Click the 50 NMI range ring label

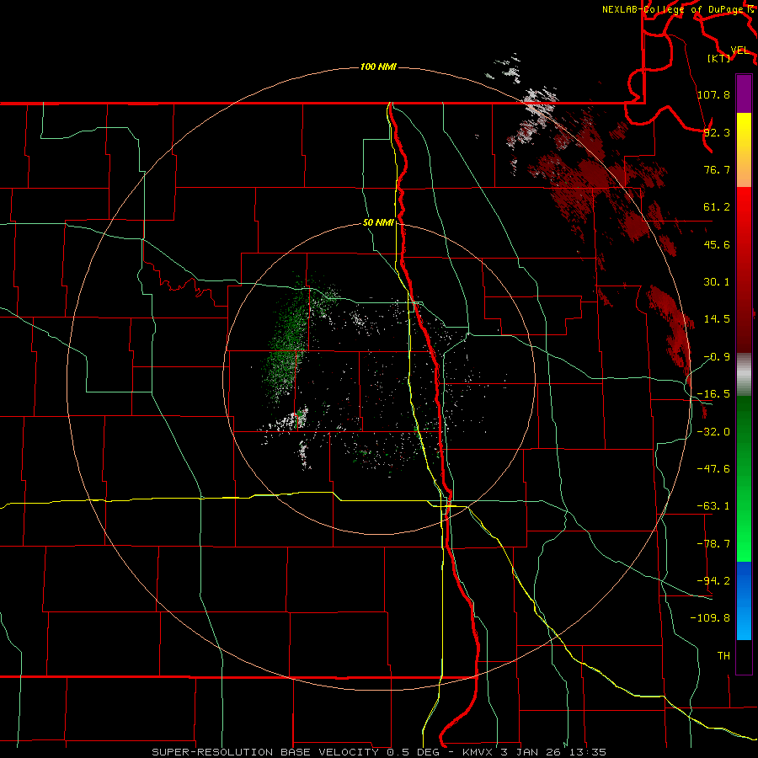[x=378, y=223]
